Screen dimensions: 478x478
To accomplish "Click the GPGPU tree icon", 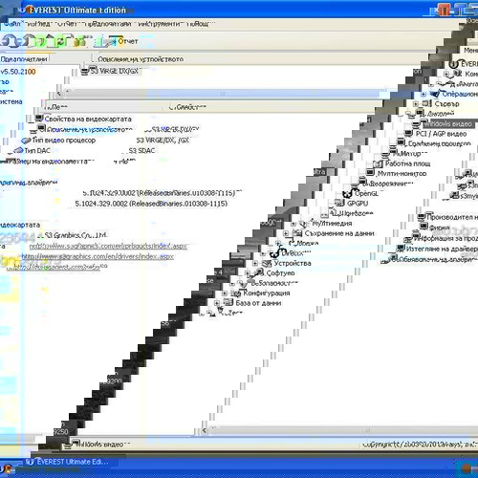I will click(x=339, y=203).
